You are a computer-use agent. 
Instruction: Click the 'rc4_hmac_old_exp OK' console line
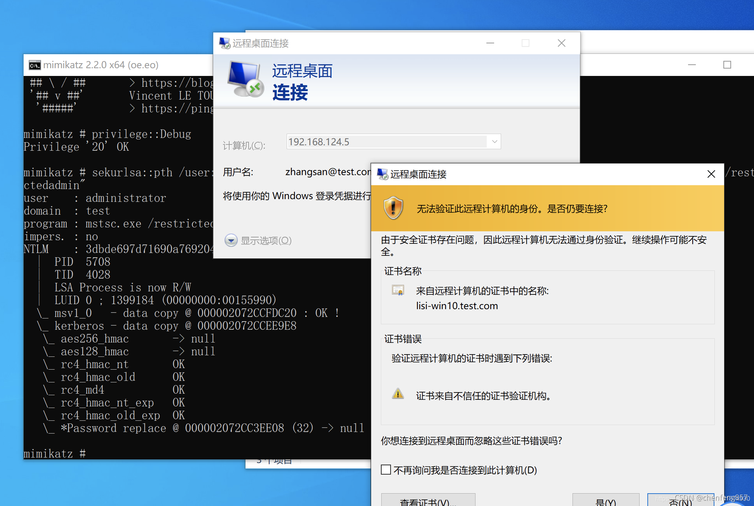click(114, 415)
